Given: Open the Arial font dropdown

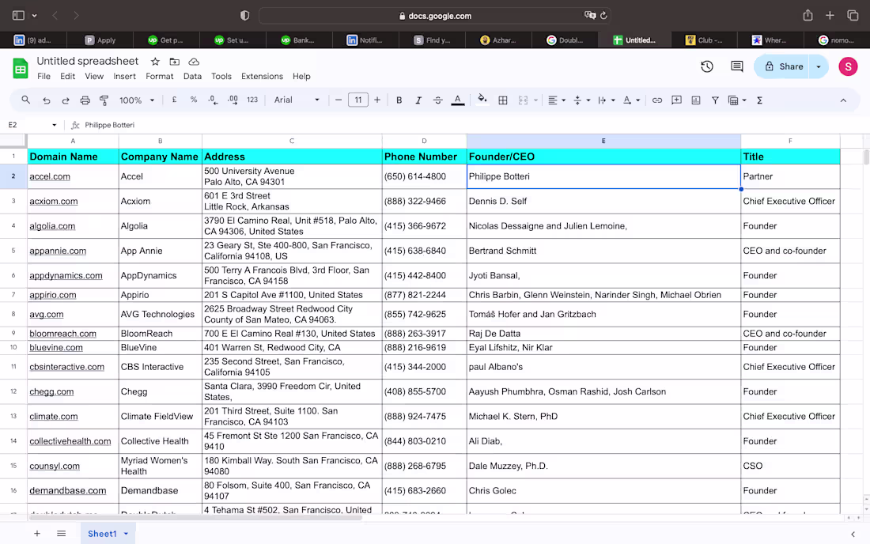Looking at the screenshot, I should [x=297, y=100].
